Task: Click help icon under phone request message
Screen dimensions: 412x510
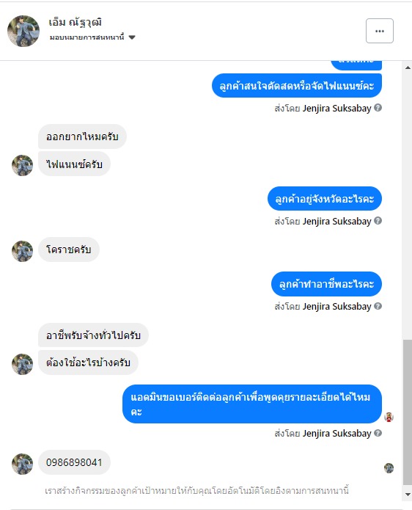Action: click(378, 433)
